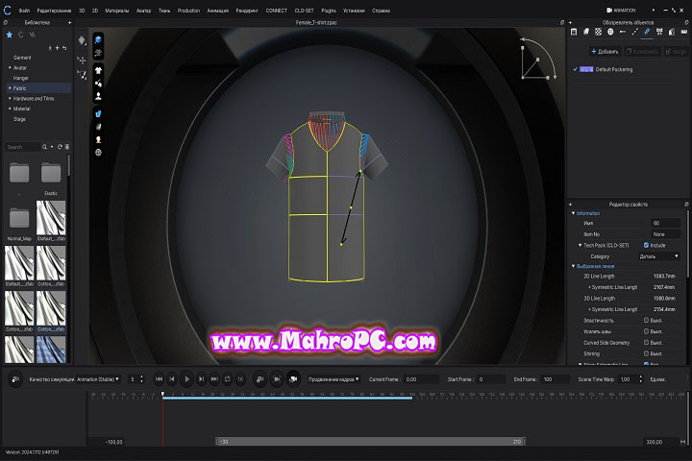This screenshot has height=461, width=692.
Task: Click the purple Default Puckering color swatch
Action: pyautogui.click(x=586, y=69)
